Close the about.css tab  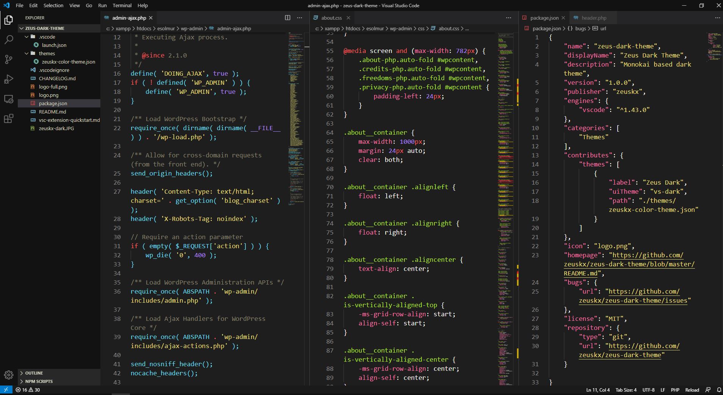pyautogui.click(x=348, y=18)
